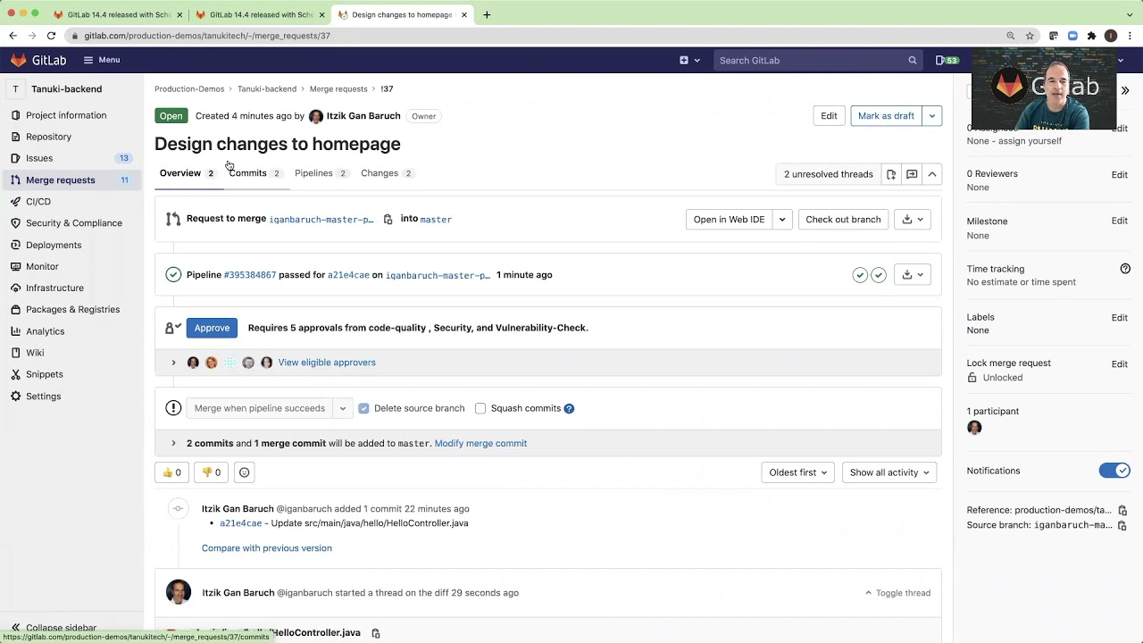Bookmark this page star icon

click(x=1030, y=36)
